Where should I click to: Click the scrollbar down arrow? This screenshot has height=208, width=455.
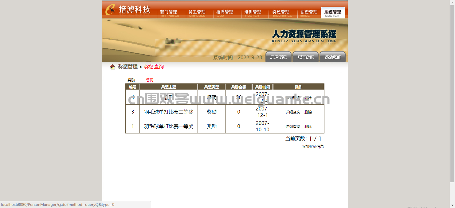[x=452, y=205]
